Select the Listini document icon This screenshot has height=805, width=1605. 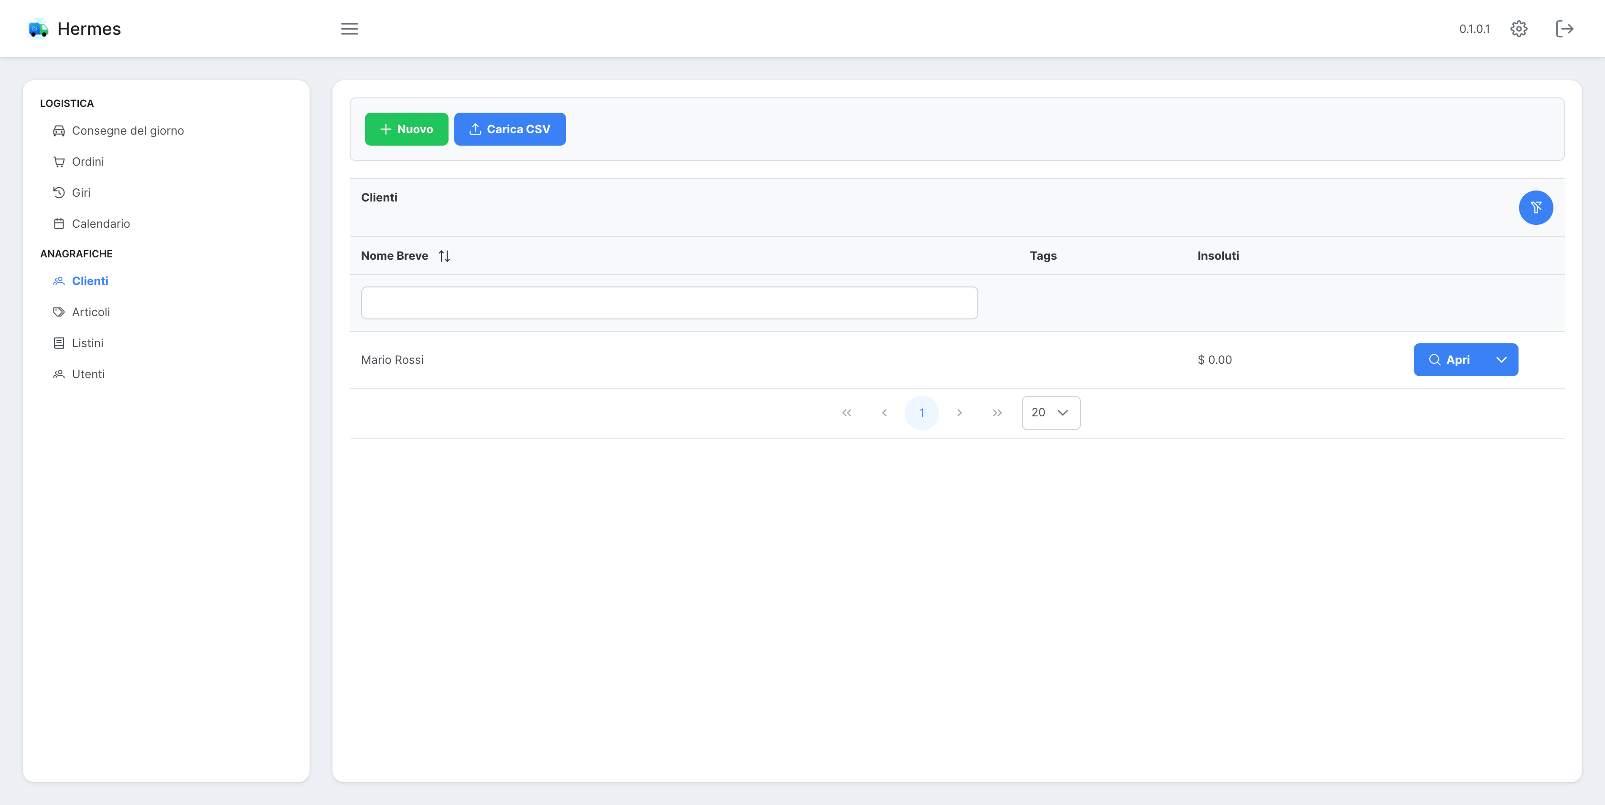59,342
